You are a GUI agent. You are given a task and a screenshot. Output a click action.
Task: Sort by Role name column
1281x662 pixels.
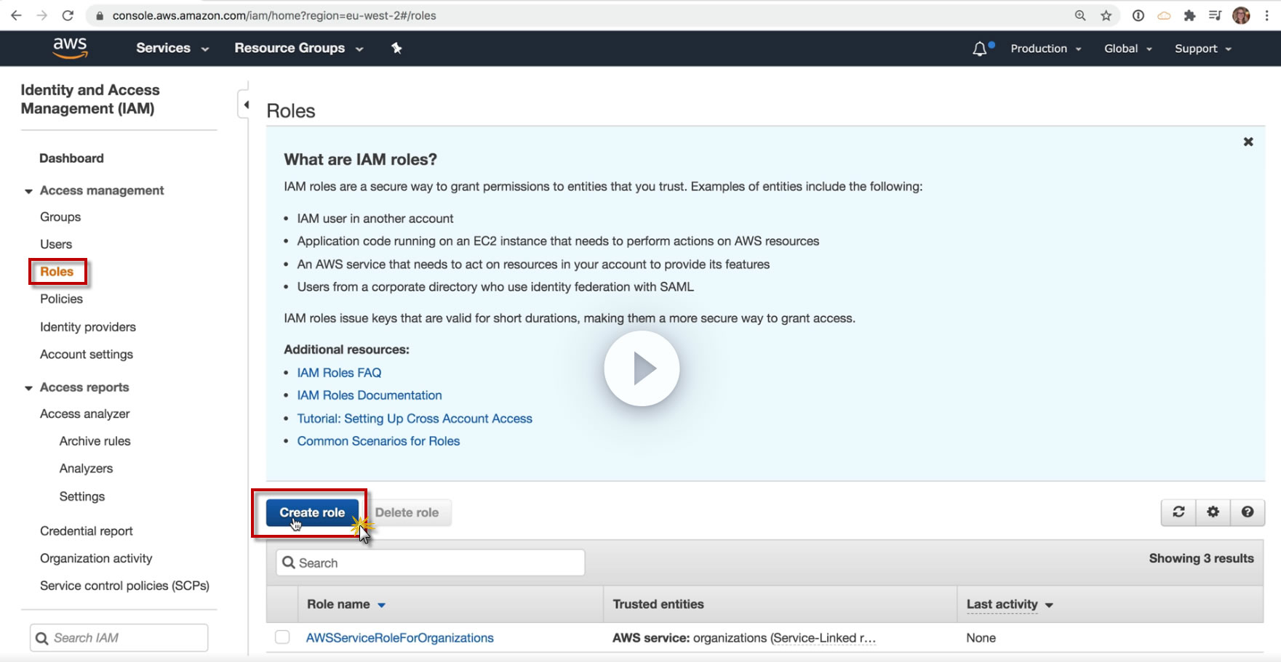pos(346,605)
